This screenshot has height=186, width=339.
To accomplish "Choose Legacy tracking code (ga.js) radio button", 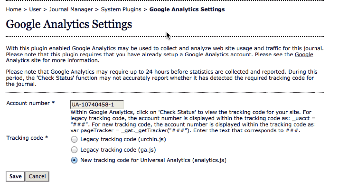I will 74,150.
